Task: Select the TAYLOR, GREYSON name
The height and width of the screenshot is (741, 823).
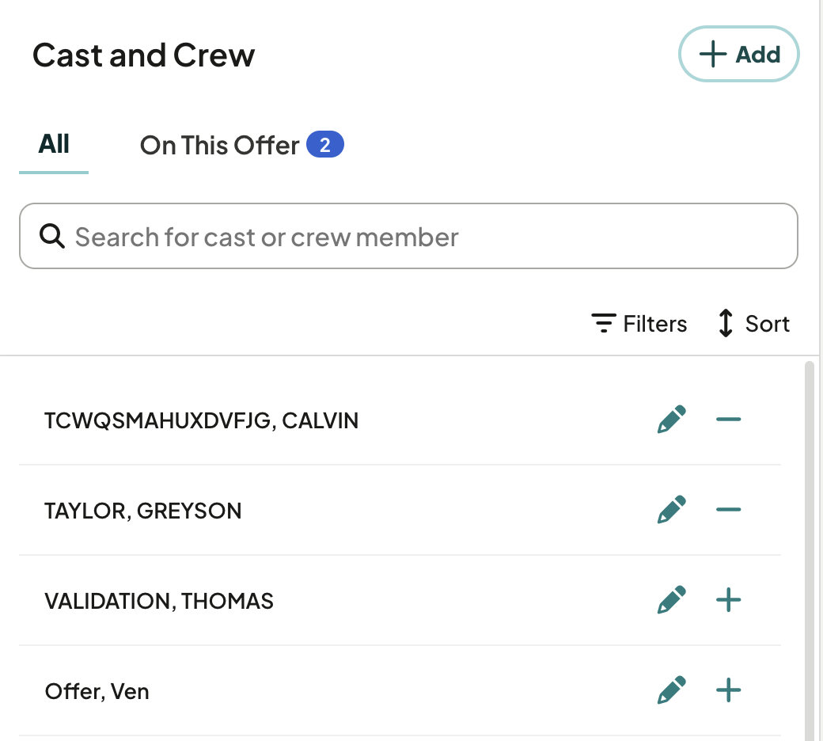Action: (x=142, y=511)
